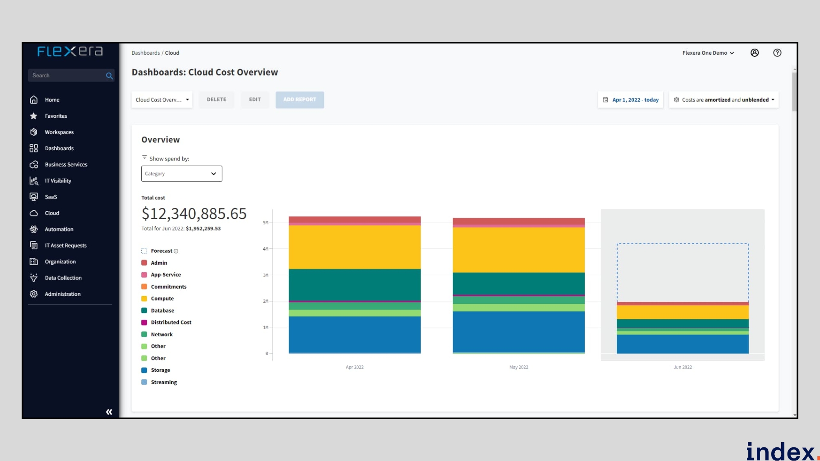
Task: Click the Dashboards breadcrumb link
Action: (145, 53)
